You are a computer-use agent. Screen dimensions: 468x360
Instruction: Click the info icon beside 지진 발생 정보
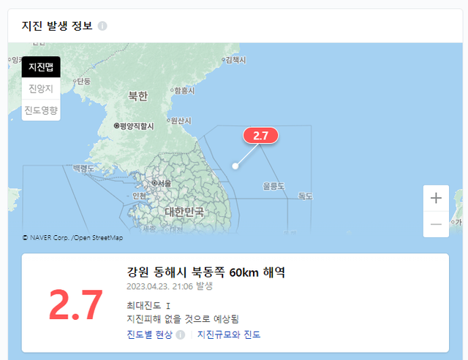click(x=102, y=26)
